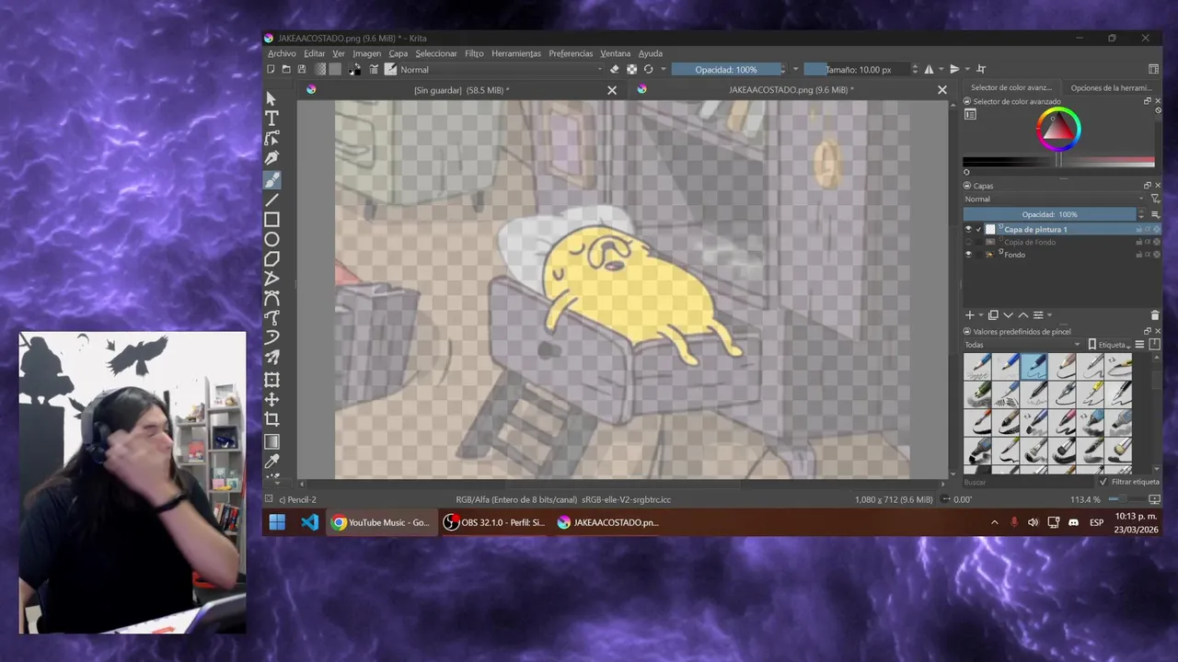Uncheck Filtrar etiqueta checkbox

[x=1103, y=482]
